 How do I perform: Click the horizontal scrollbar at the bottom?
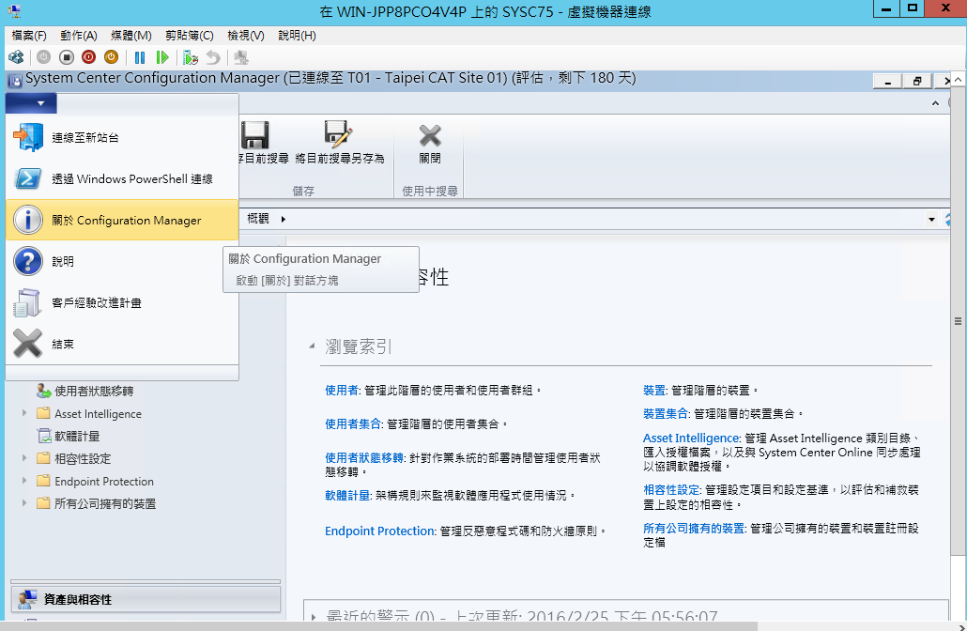(378, 626)
